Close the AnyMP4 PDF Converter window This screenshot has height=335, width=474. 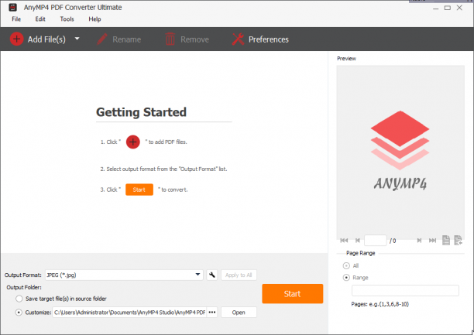pos(459,8)
